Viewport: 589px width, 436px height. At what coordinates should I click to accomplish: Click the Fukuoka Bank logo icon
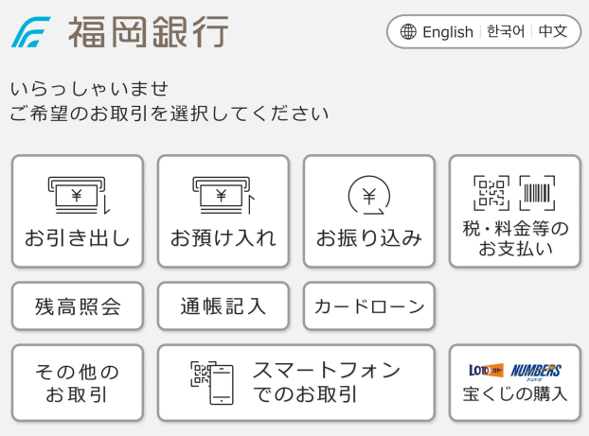click(31, 32)
